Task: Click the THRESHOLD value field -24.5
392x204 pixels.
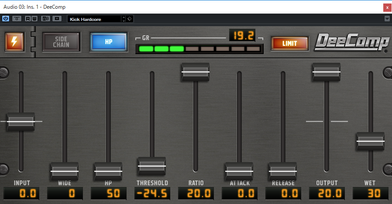Action: tap(152, 194)
